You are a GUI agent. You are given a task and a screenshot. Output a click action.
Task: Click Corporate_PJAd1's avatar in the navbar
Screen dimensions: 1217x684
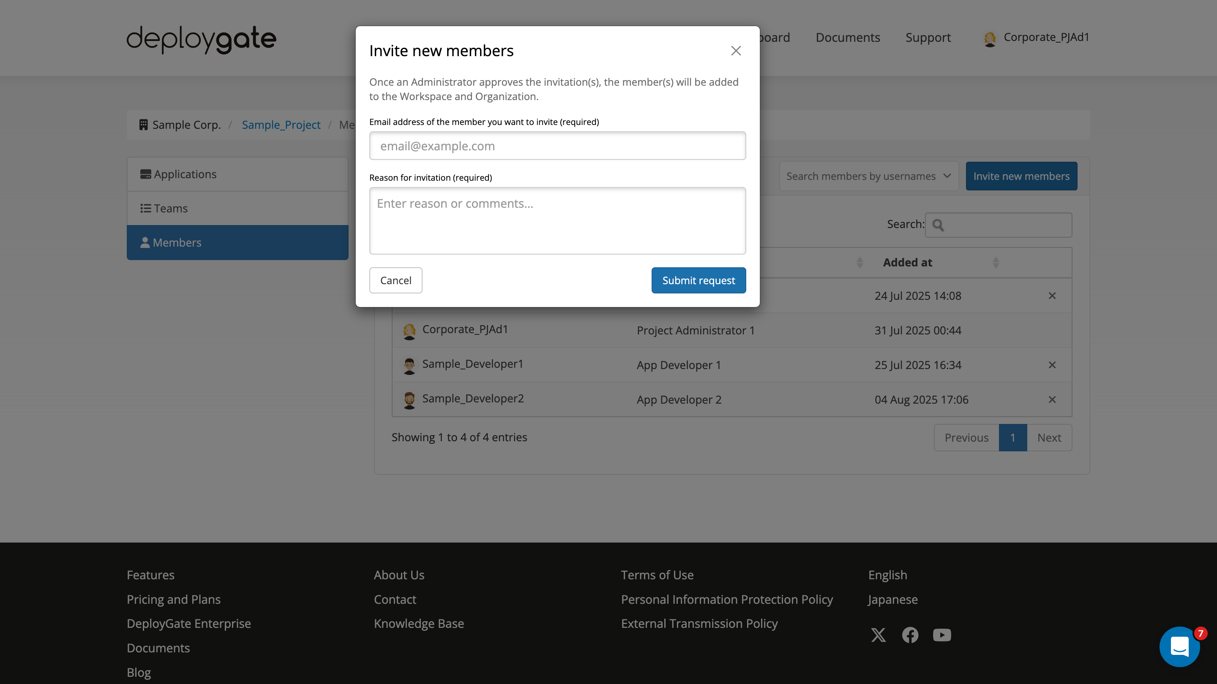991,38
